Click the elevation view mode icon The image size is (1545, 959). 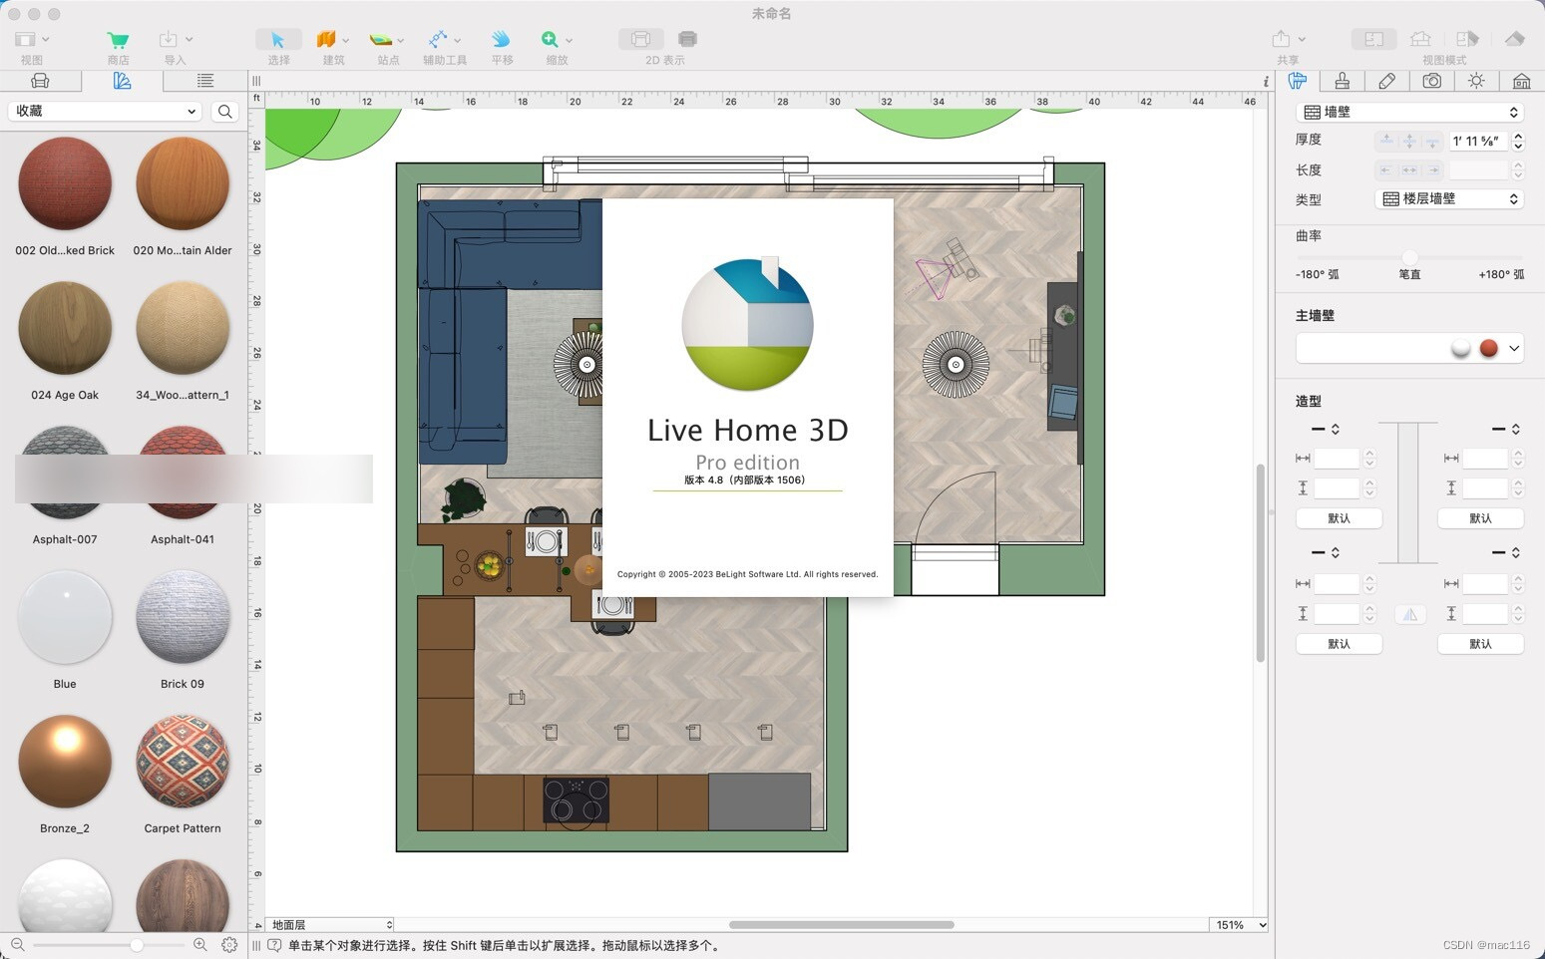[x=1514, y=39]
